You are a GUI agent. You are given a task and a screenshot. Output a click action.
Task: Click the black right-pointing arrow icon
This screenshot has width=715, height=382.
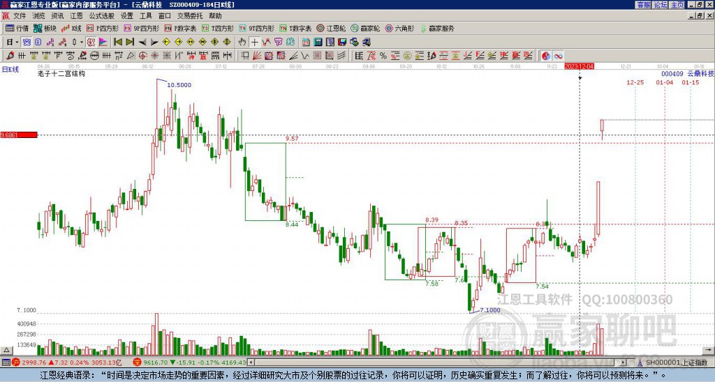coord(154,43)
